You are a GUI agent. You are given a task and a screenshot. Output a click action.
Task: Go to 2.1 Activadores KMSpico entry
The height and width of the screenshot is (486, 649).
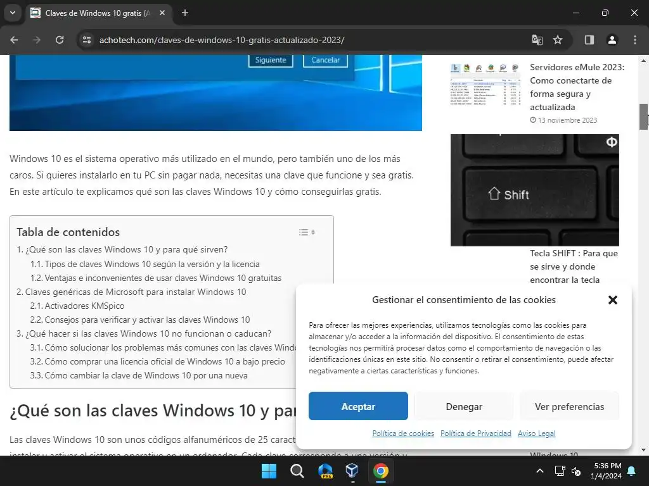coord(77,306)
